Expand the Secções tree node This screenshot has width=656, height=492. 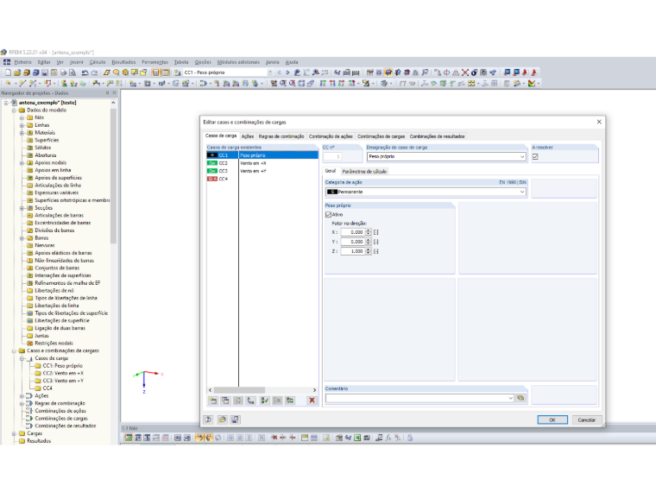pos(22,208)
